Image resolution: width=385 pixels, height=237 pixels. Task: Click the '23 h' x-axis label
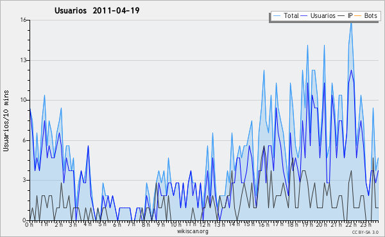point(366,224)
